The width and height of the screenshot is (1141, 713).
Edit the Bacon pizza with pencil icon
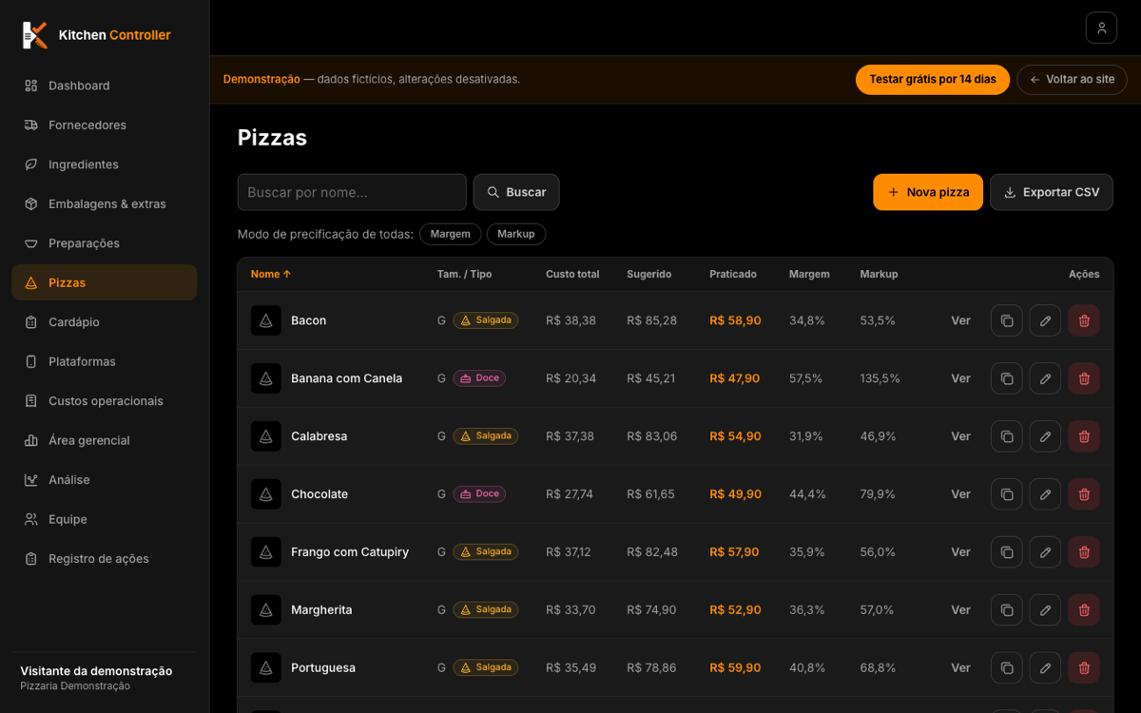pos(1045,320)
